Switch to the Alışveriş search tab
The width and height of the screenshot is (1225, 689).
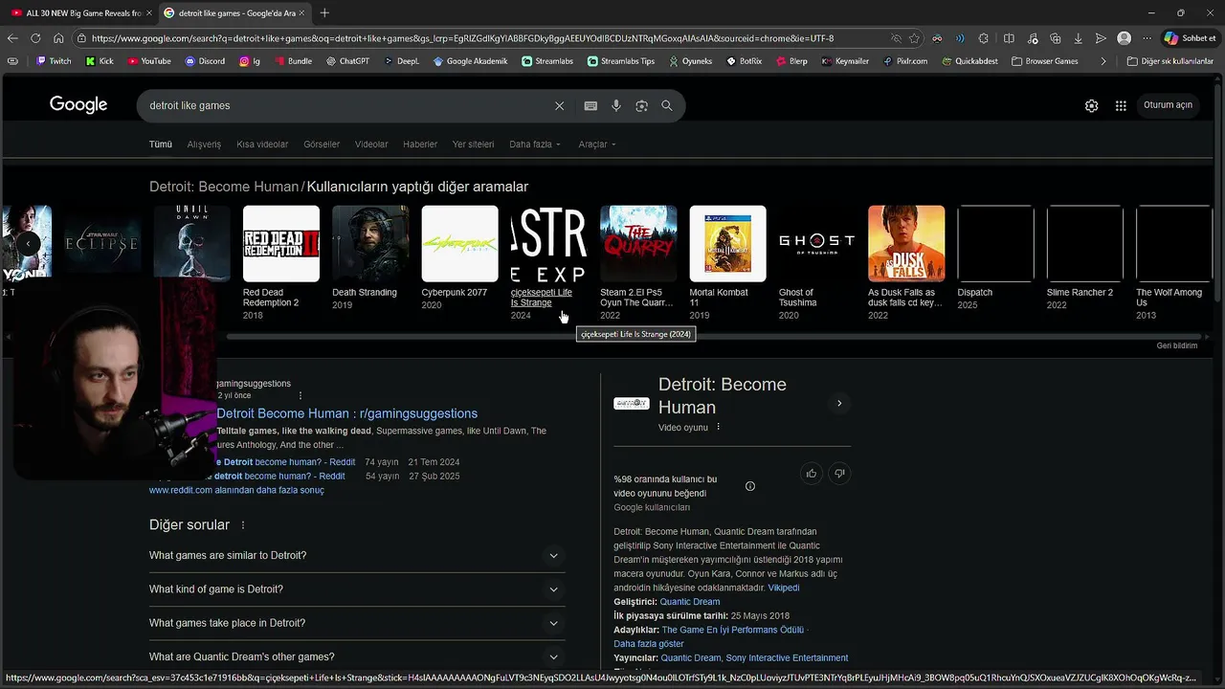(x=204, y=144)
